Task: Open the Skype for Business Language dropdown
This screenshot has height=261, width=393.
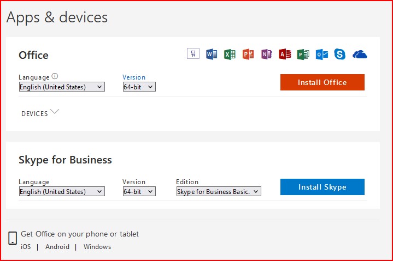Action: (x=61, y=191)
